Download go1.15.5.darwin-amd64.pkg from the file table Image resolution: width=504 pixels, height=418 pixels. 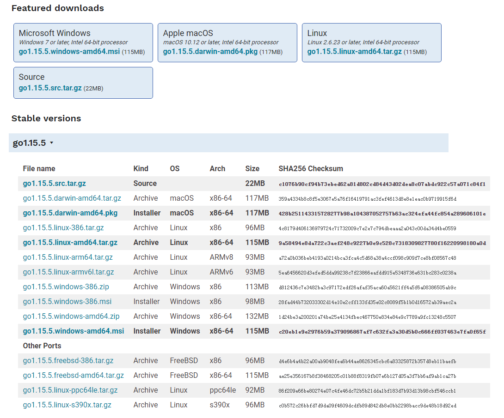[70, 213]
